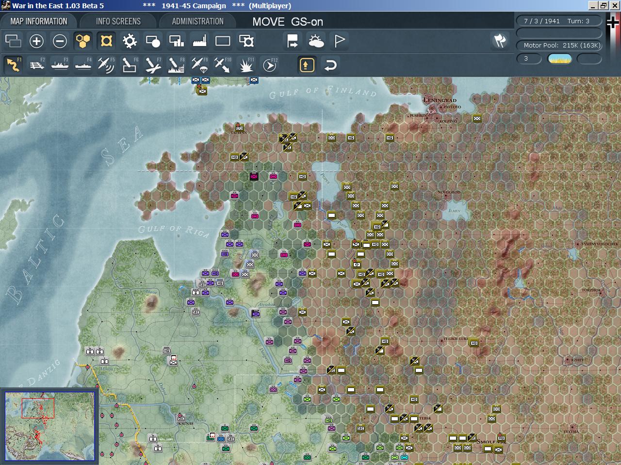Click the Velikie Luki city label

[455, 339]
